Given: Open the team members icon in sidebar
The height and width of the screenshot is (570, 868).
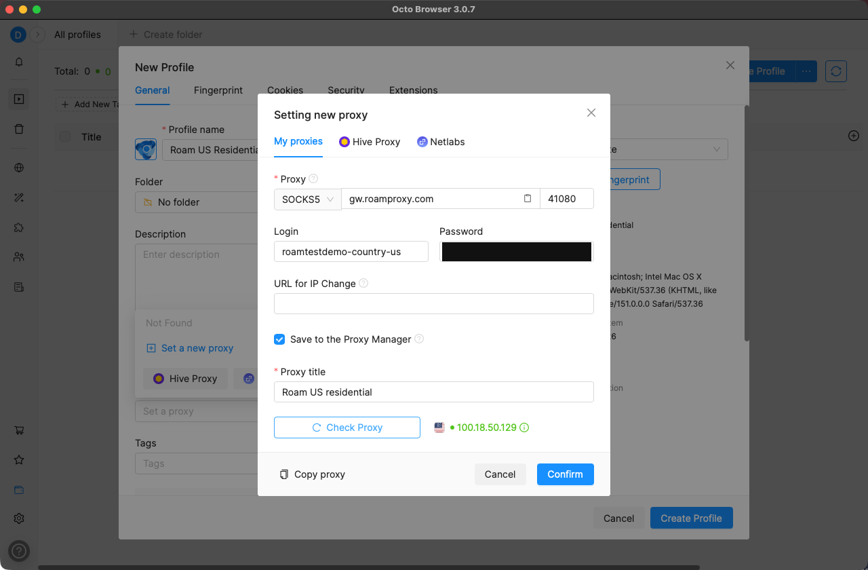Looking at the screenshot, I should [x=19, y=257].
